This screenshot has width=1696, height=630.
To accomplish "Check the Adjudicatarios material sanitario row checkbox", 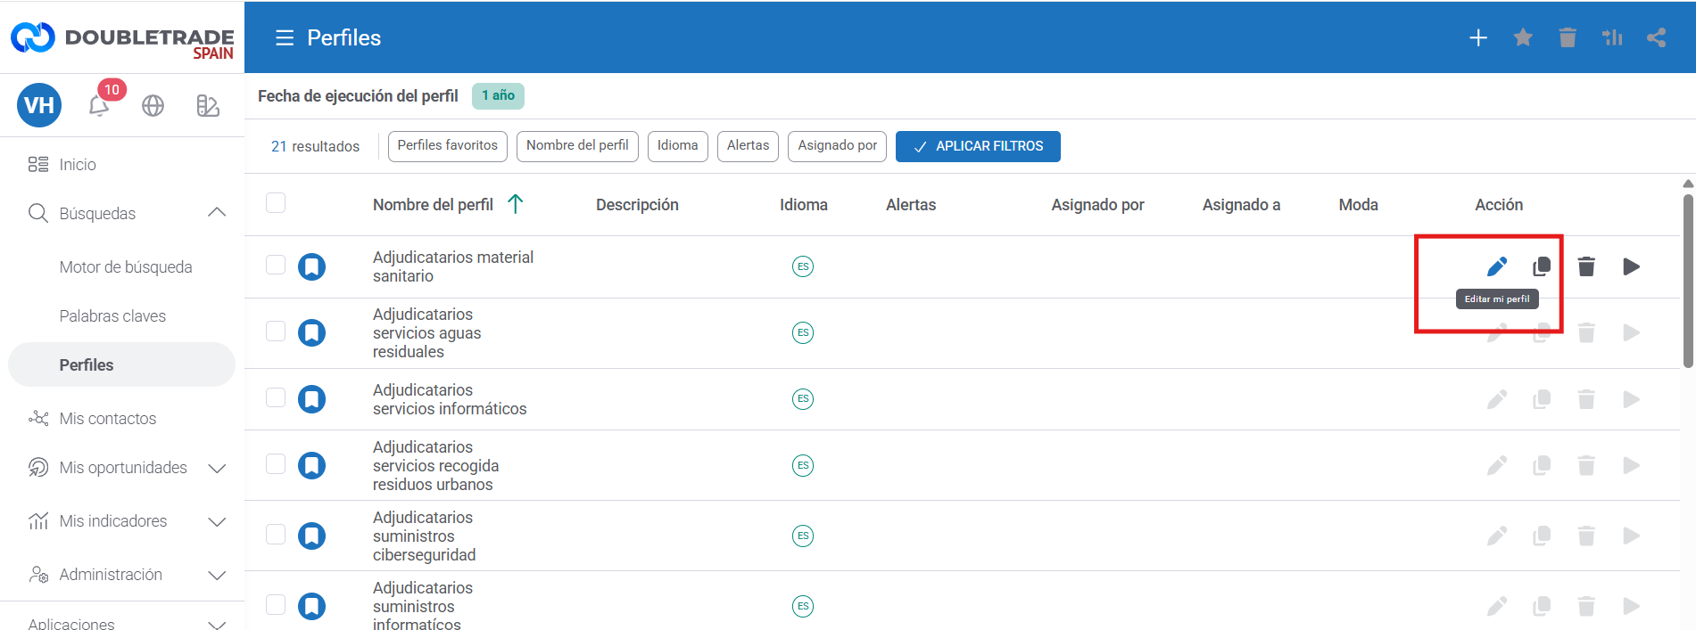I will (x=276, y=265).
